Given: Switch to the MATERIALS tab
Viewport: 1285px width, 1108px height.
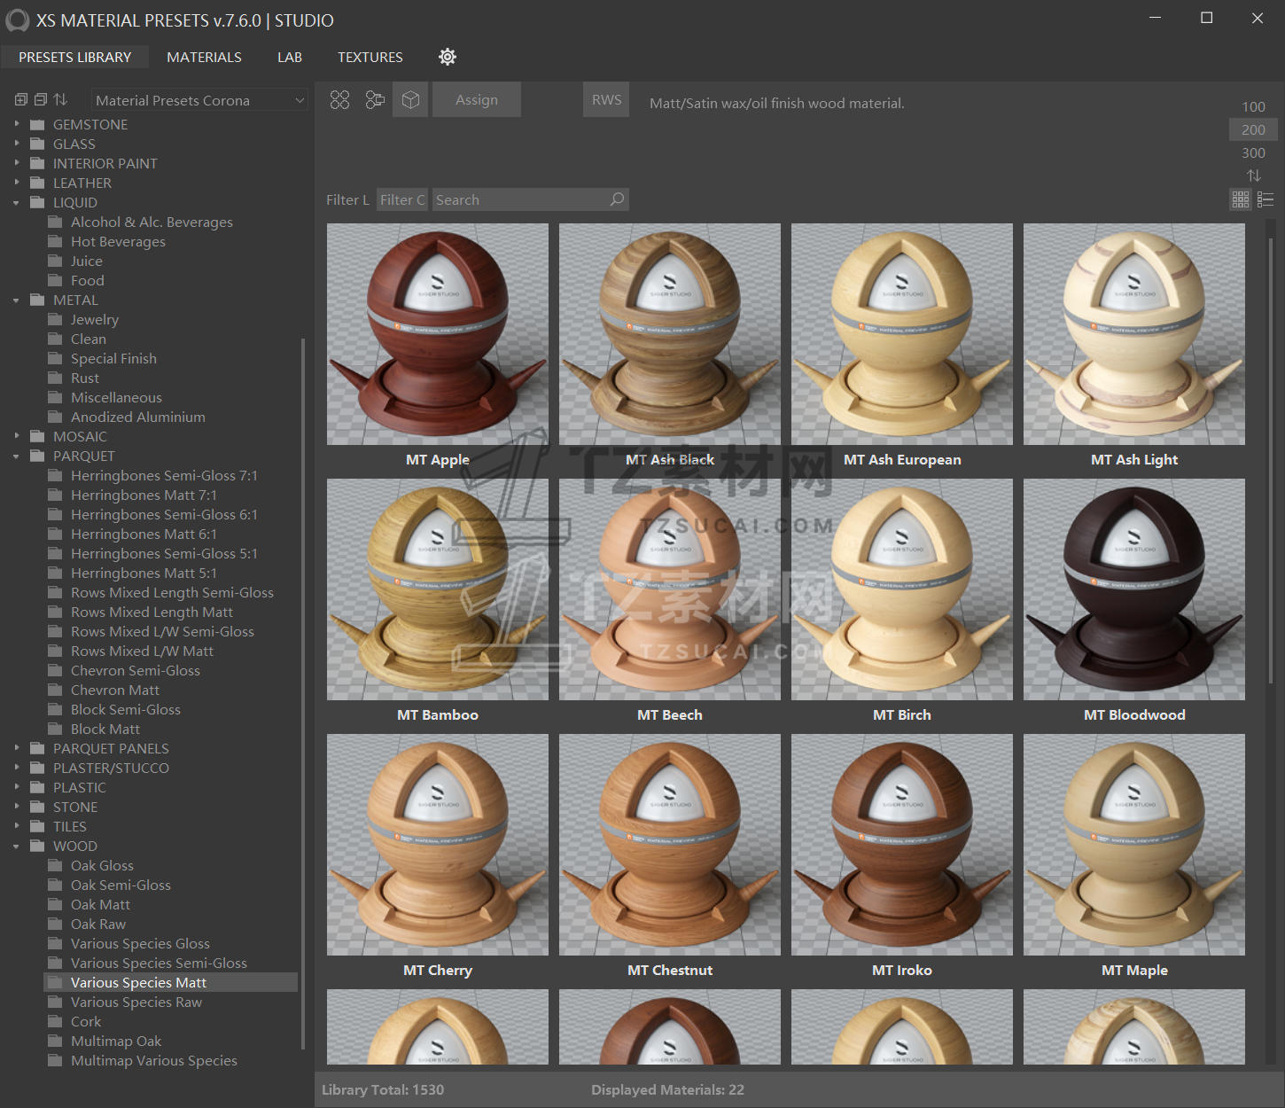Looking at the screenshot, I should click(204, 57).
